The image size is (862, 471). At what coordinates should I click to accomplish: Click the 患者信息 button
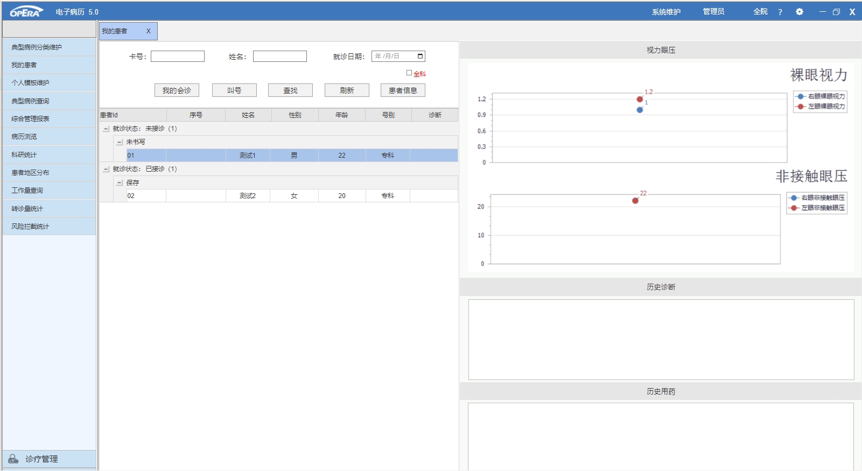click(x=403, y=90)
